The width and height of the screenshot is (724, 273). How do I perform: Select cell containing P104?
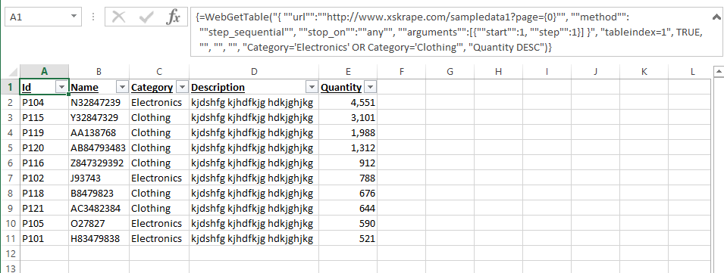point(44,103)
